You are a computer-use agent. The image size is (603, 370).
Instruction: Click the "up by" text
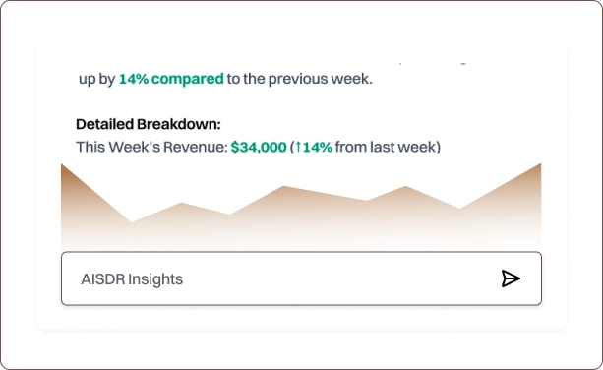pos(97,80)
